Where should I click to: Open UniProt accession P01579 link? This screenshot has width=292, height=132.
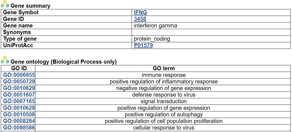click(x=143, y=45)
